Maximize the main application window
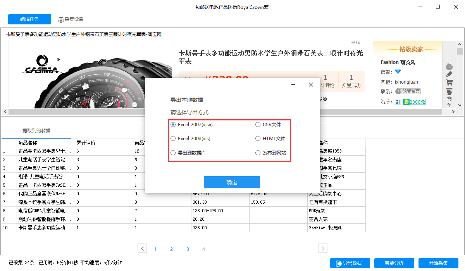 tap(438, 7)
